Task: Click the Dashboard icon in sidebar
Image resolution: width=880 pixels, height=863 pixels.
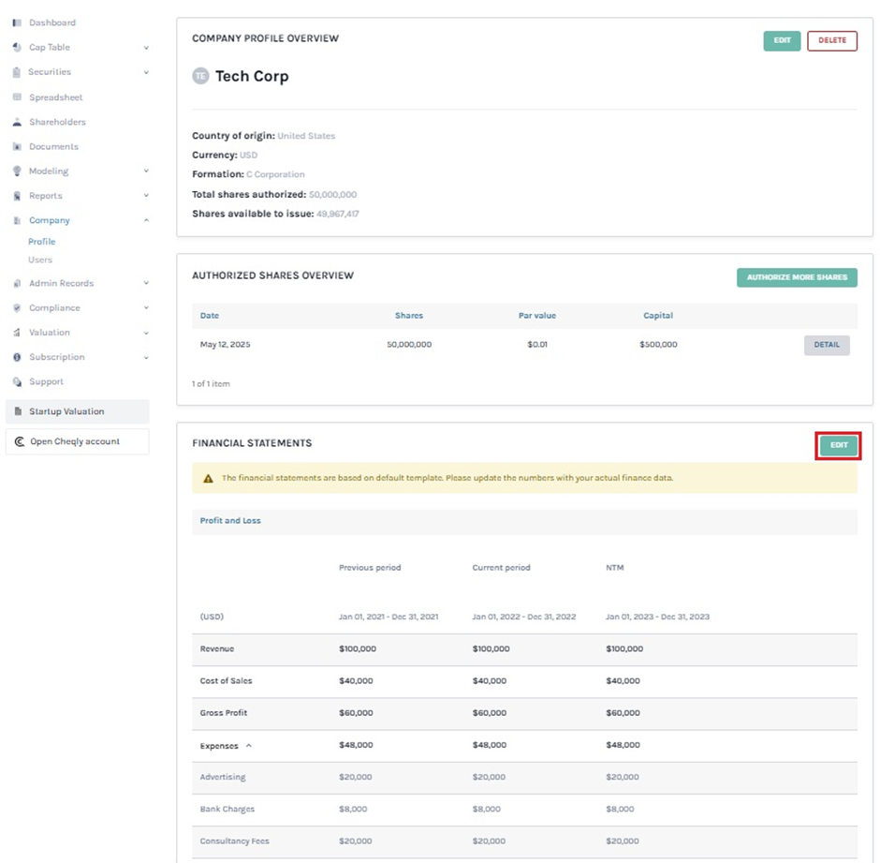Action: (17, 22)
